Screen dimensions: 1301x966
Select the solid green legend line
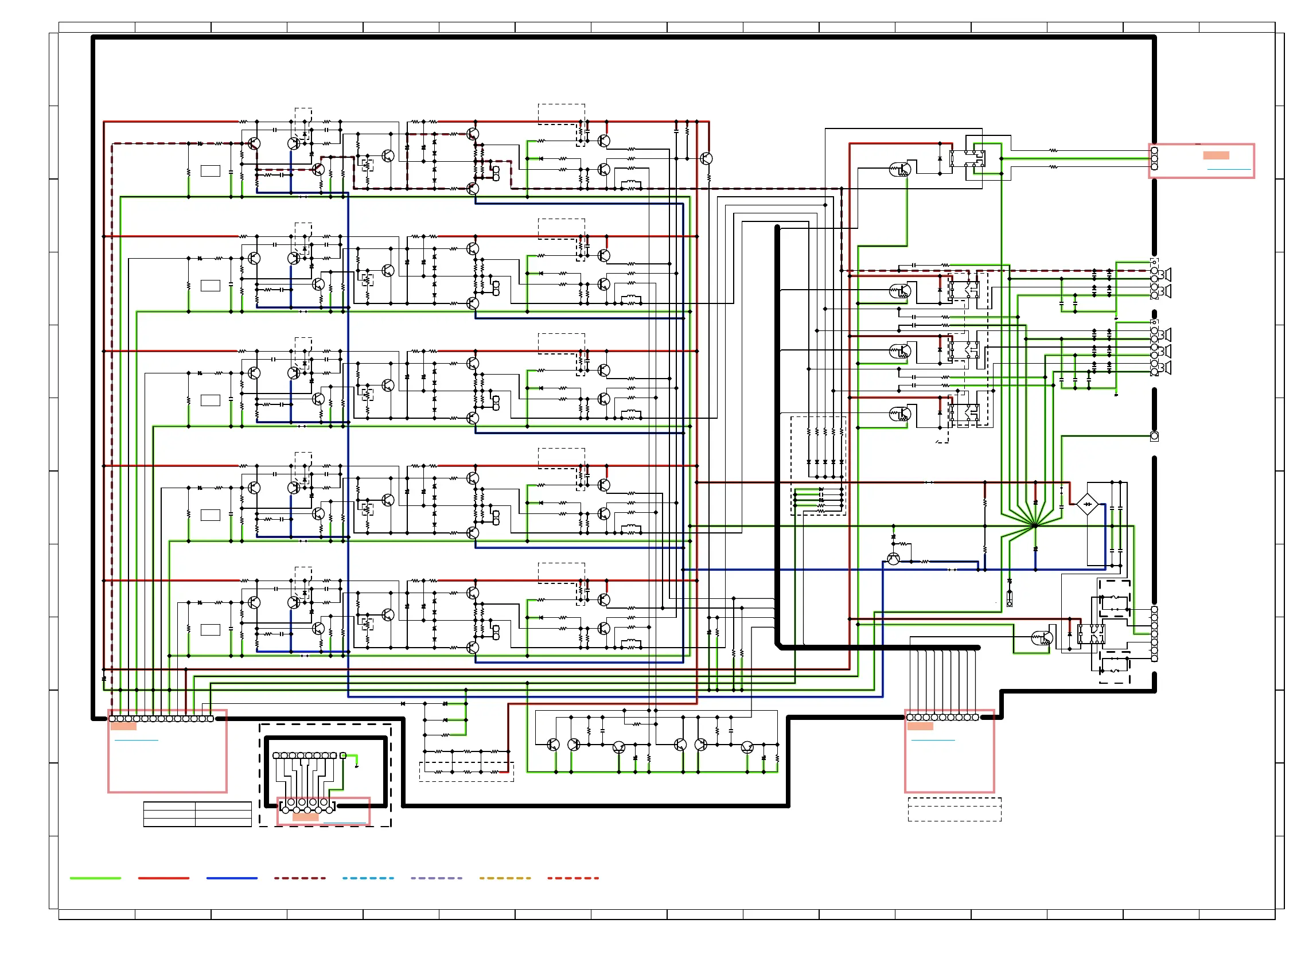(95, 878)
